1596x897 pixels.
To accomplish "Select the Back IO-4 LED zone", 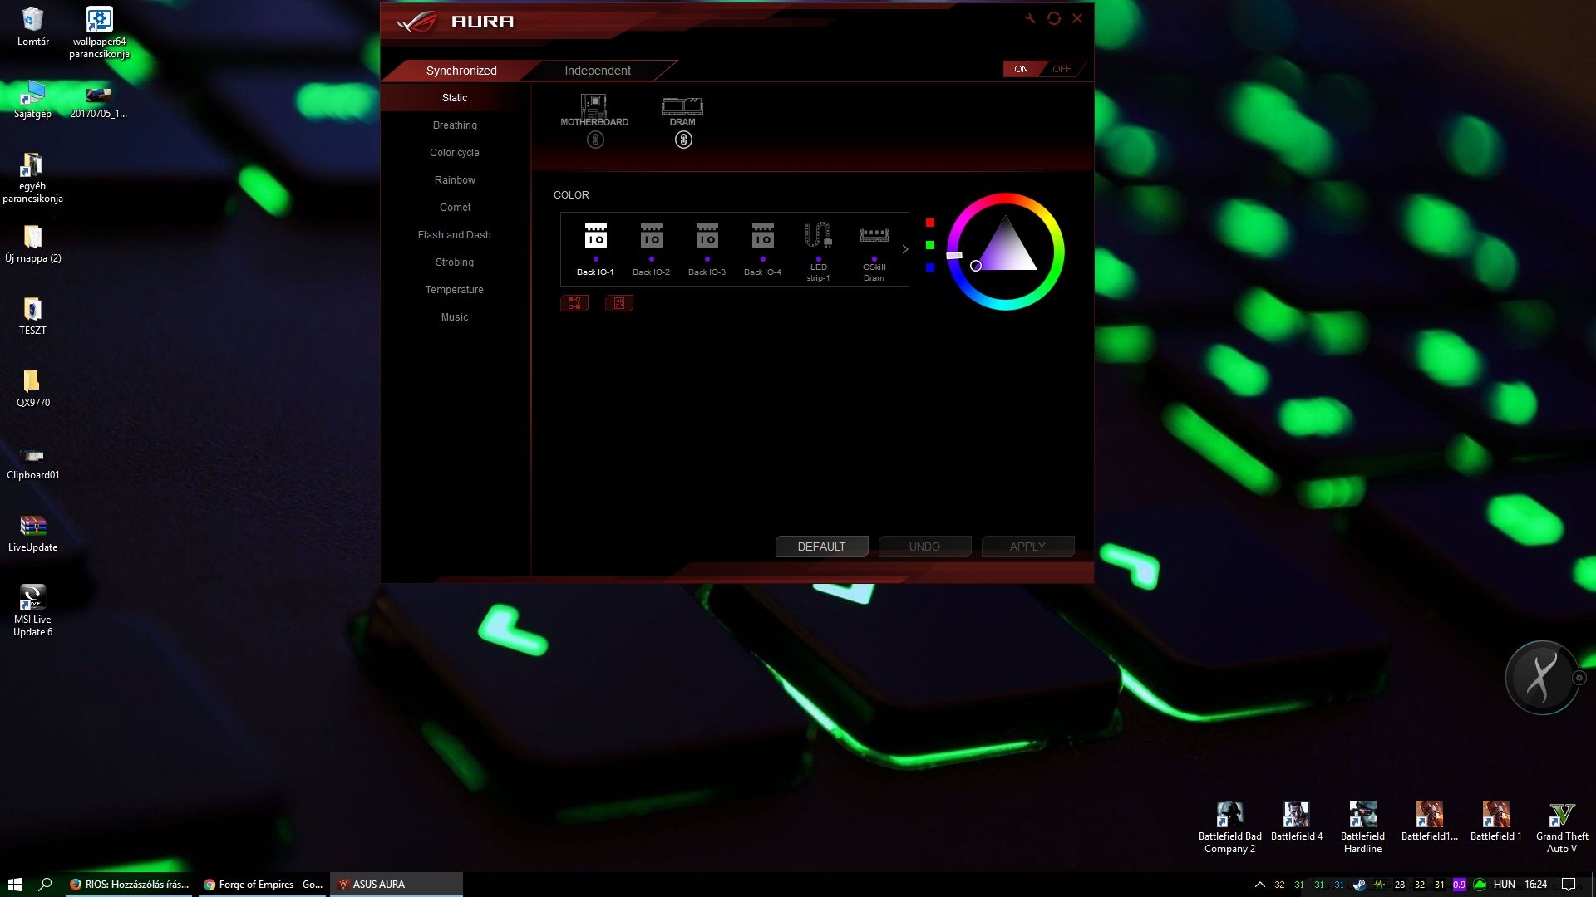I will [762, 248].
